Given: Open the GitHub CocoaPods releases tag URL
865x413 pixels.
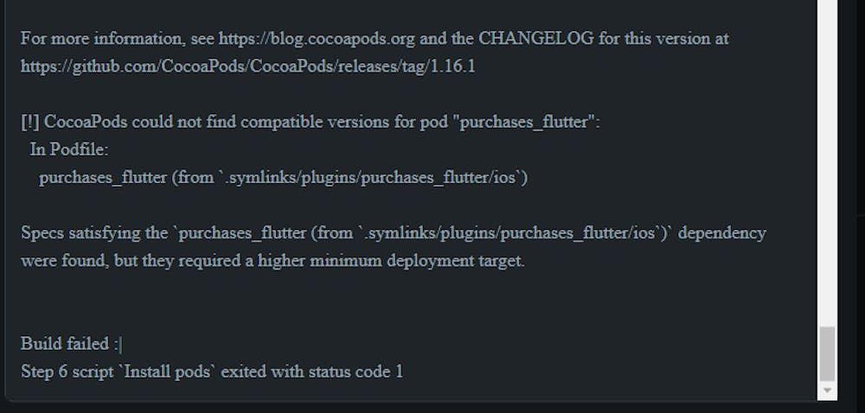Looking at the screenshot, I should point(247,67).
